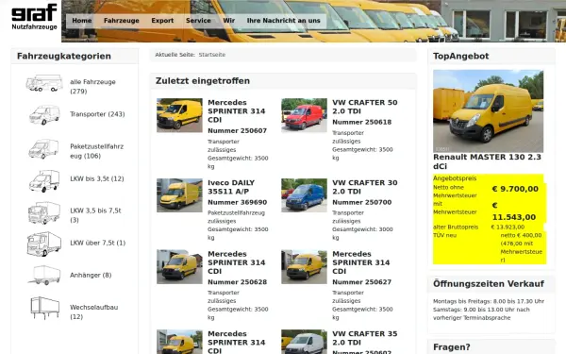Open VW CRAFTER 35 2.0 TDI title
This screenshot has width=566, height=354.
[x=364, y=338]
